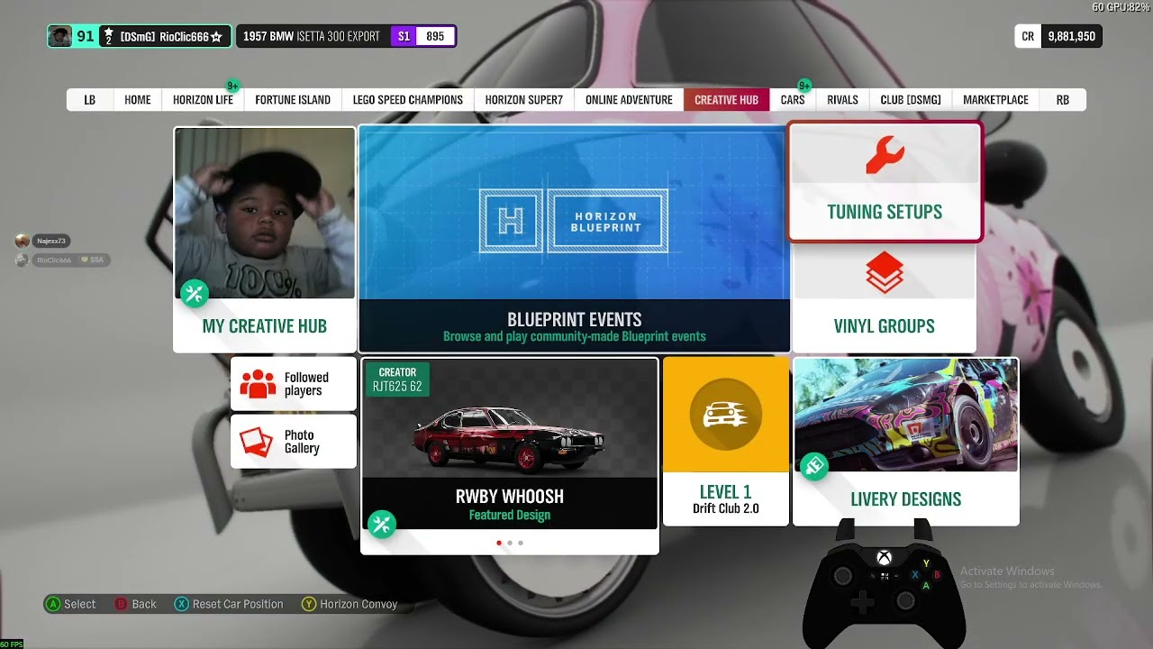The image size is (1153, 649).
Task: Click the RWBY WHOOSH title text
Action: (510, 497)
